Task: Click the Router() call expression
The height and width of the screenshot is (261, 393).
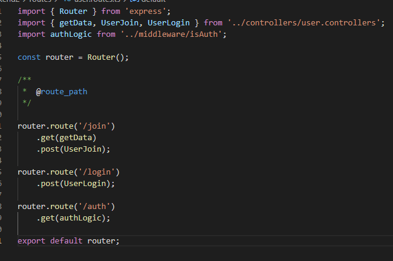Action: click(106, 57)
